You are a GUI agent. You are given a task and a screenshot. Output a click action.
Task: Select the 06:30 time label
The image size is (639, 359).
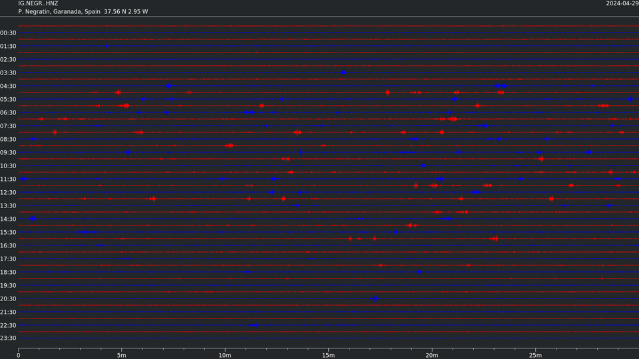pos(8,113)
